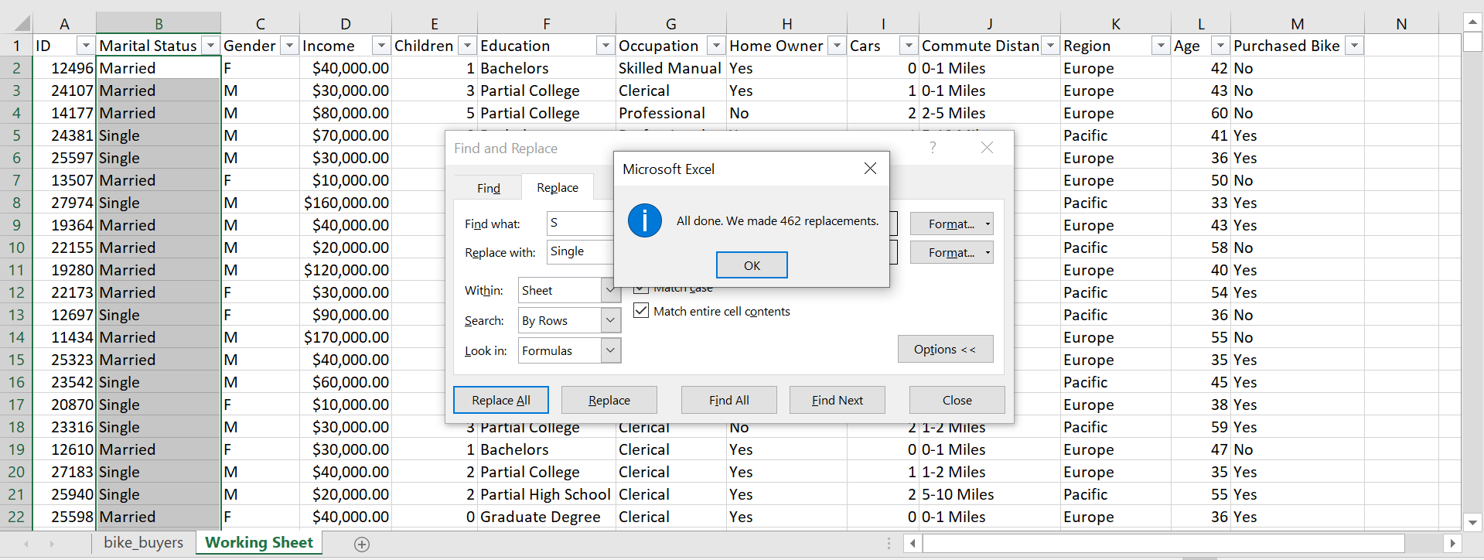Select the age 60 cell

click(x=1200, y=113)
